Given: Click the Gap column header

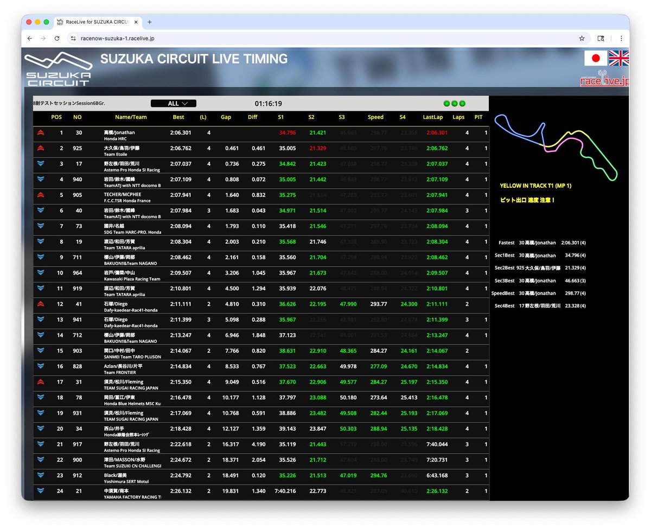Looking at the screenshot, I should pyautogui.click(x=226, y=117).
